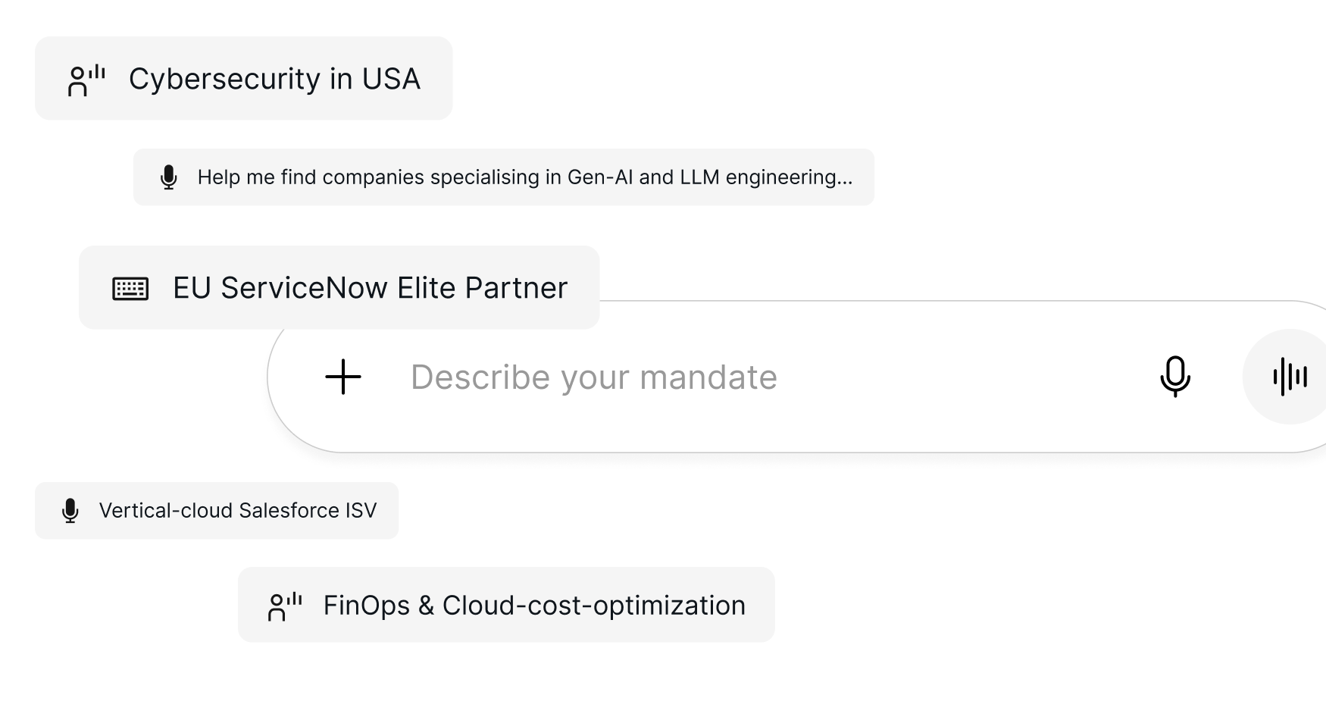
Task: Select the Vertical-cloud Salesforce ISV chip
Action: click(x=217, y=511)
